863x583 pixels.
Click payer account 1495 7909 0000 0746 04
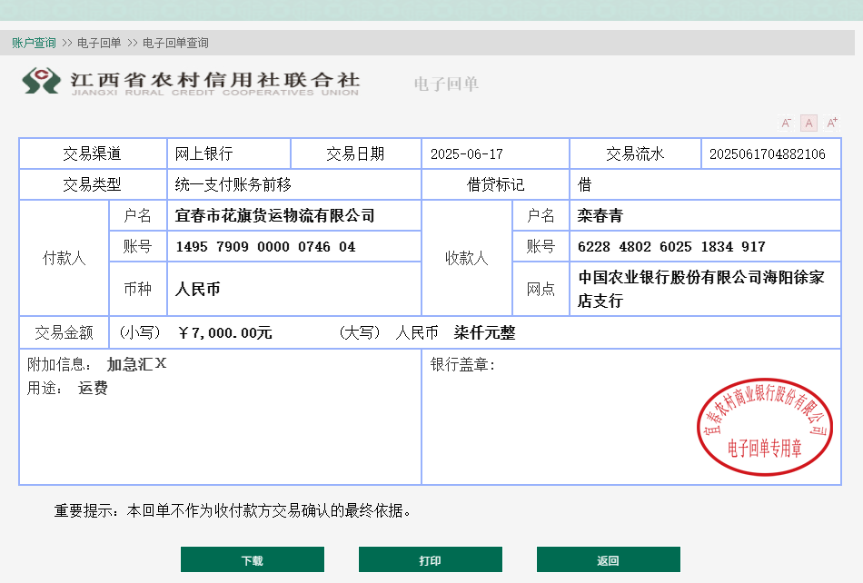265,246
